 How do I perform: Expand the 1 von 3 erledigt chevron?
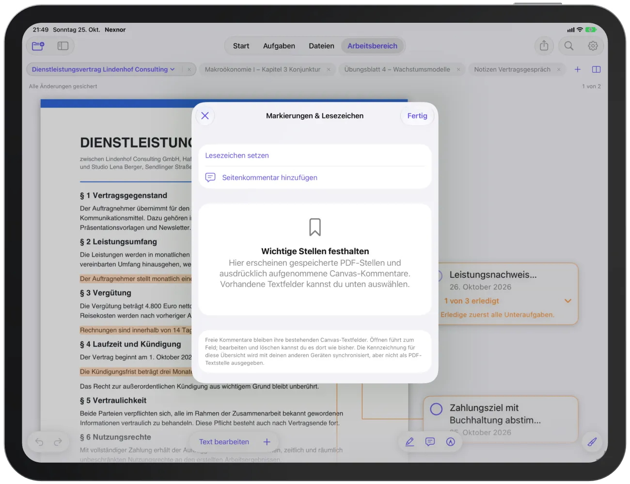(x=568, y=301)
